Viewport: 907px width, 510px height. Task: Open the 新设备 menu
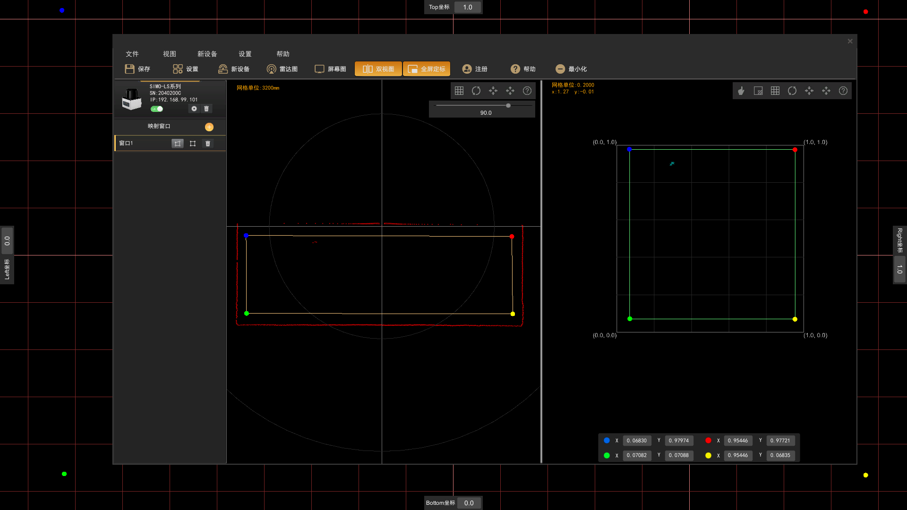coord(207,54)
